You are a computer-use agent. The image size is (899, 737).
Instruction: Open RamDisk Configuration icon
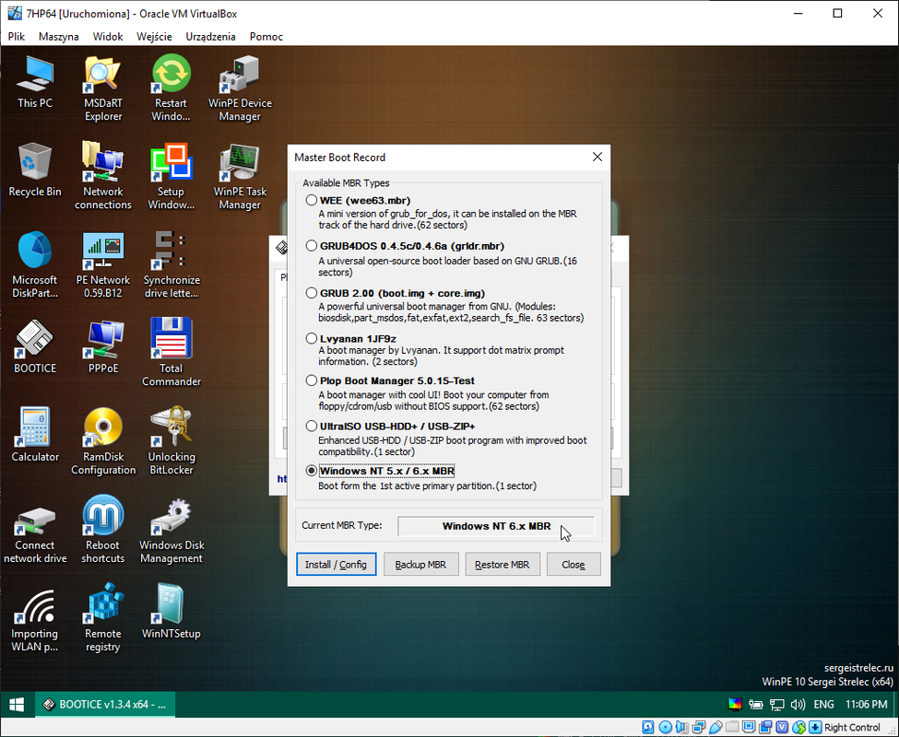pos(103,441)
